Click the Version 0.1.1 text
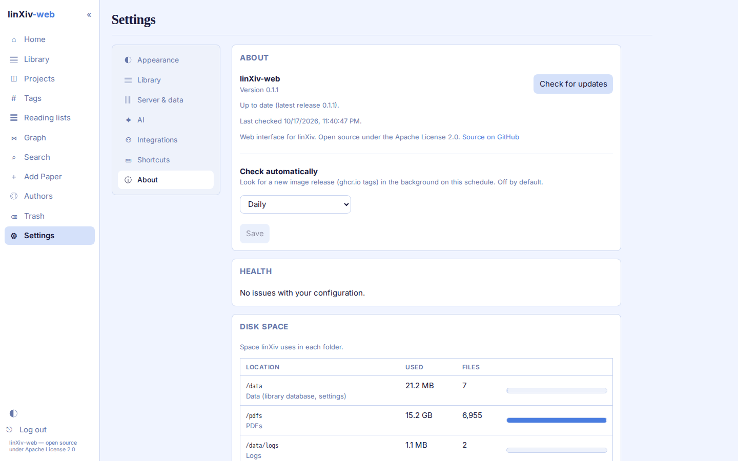The height and width of the screenshot is (461, 738). click(259, 90)
